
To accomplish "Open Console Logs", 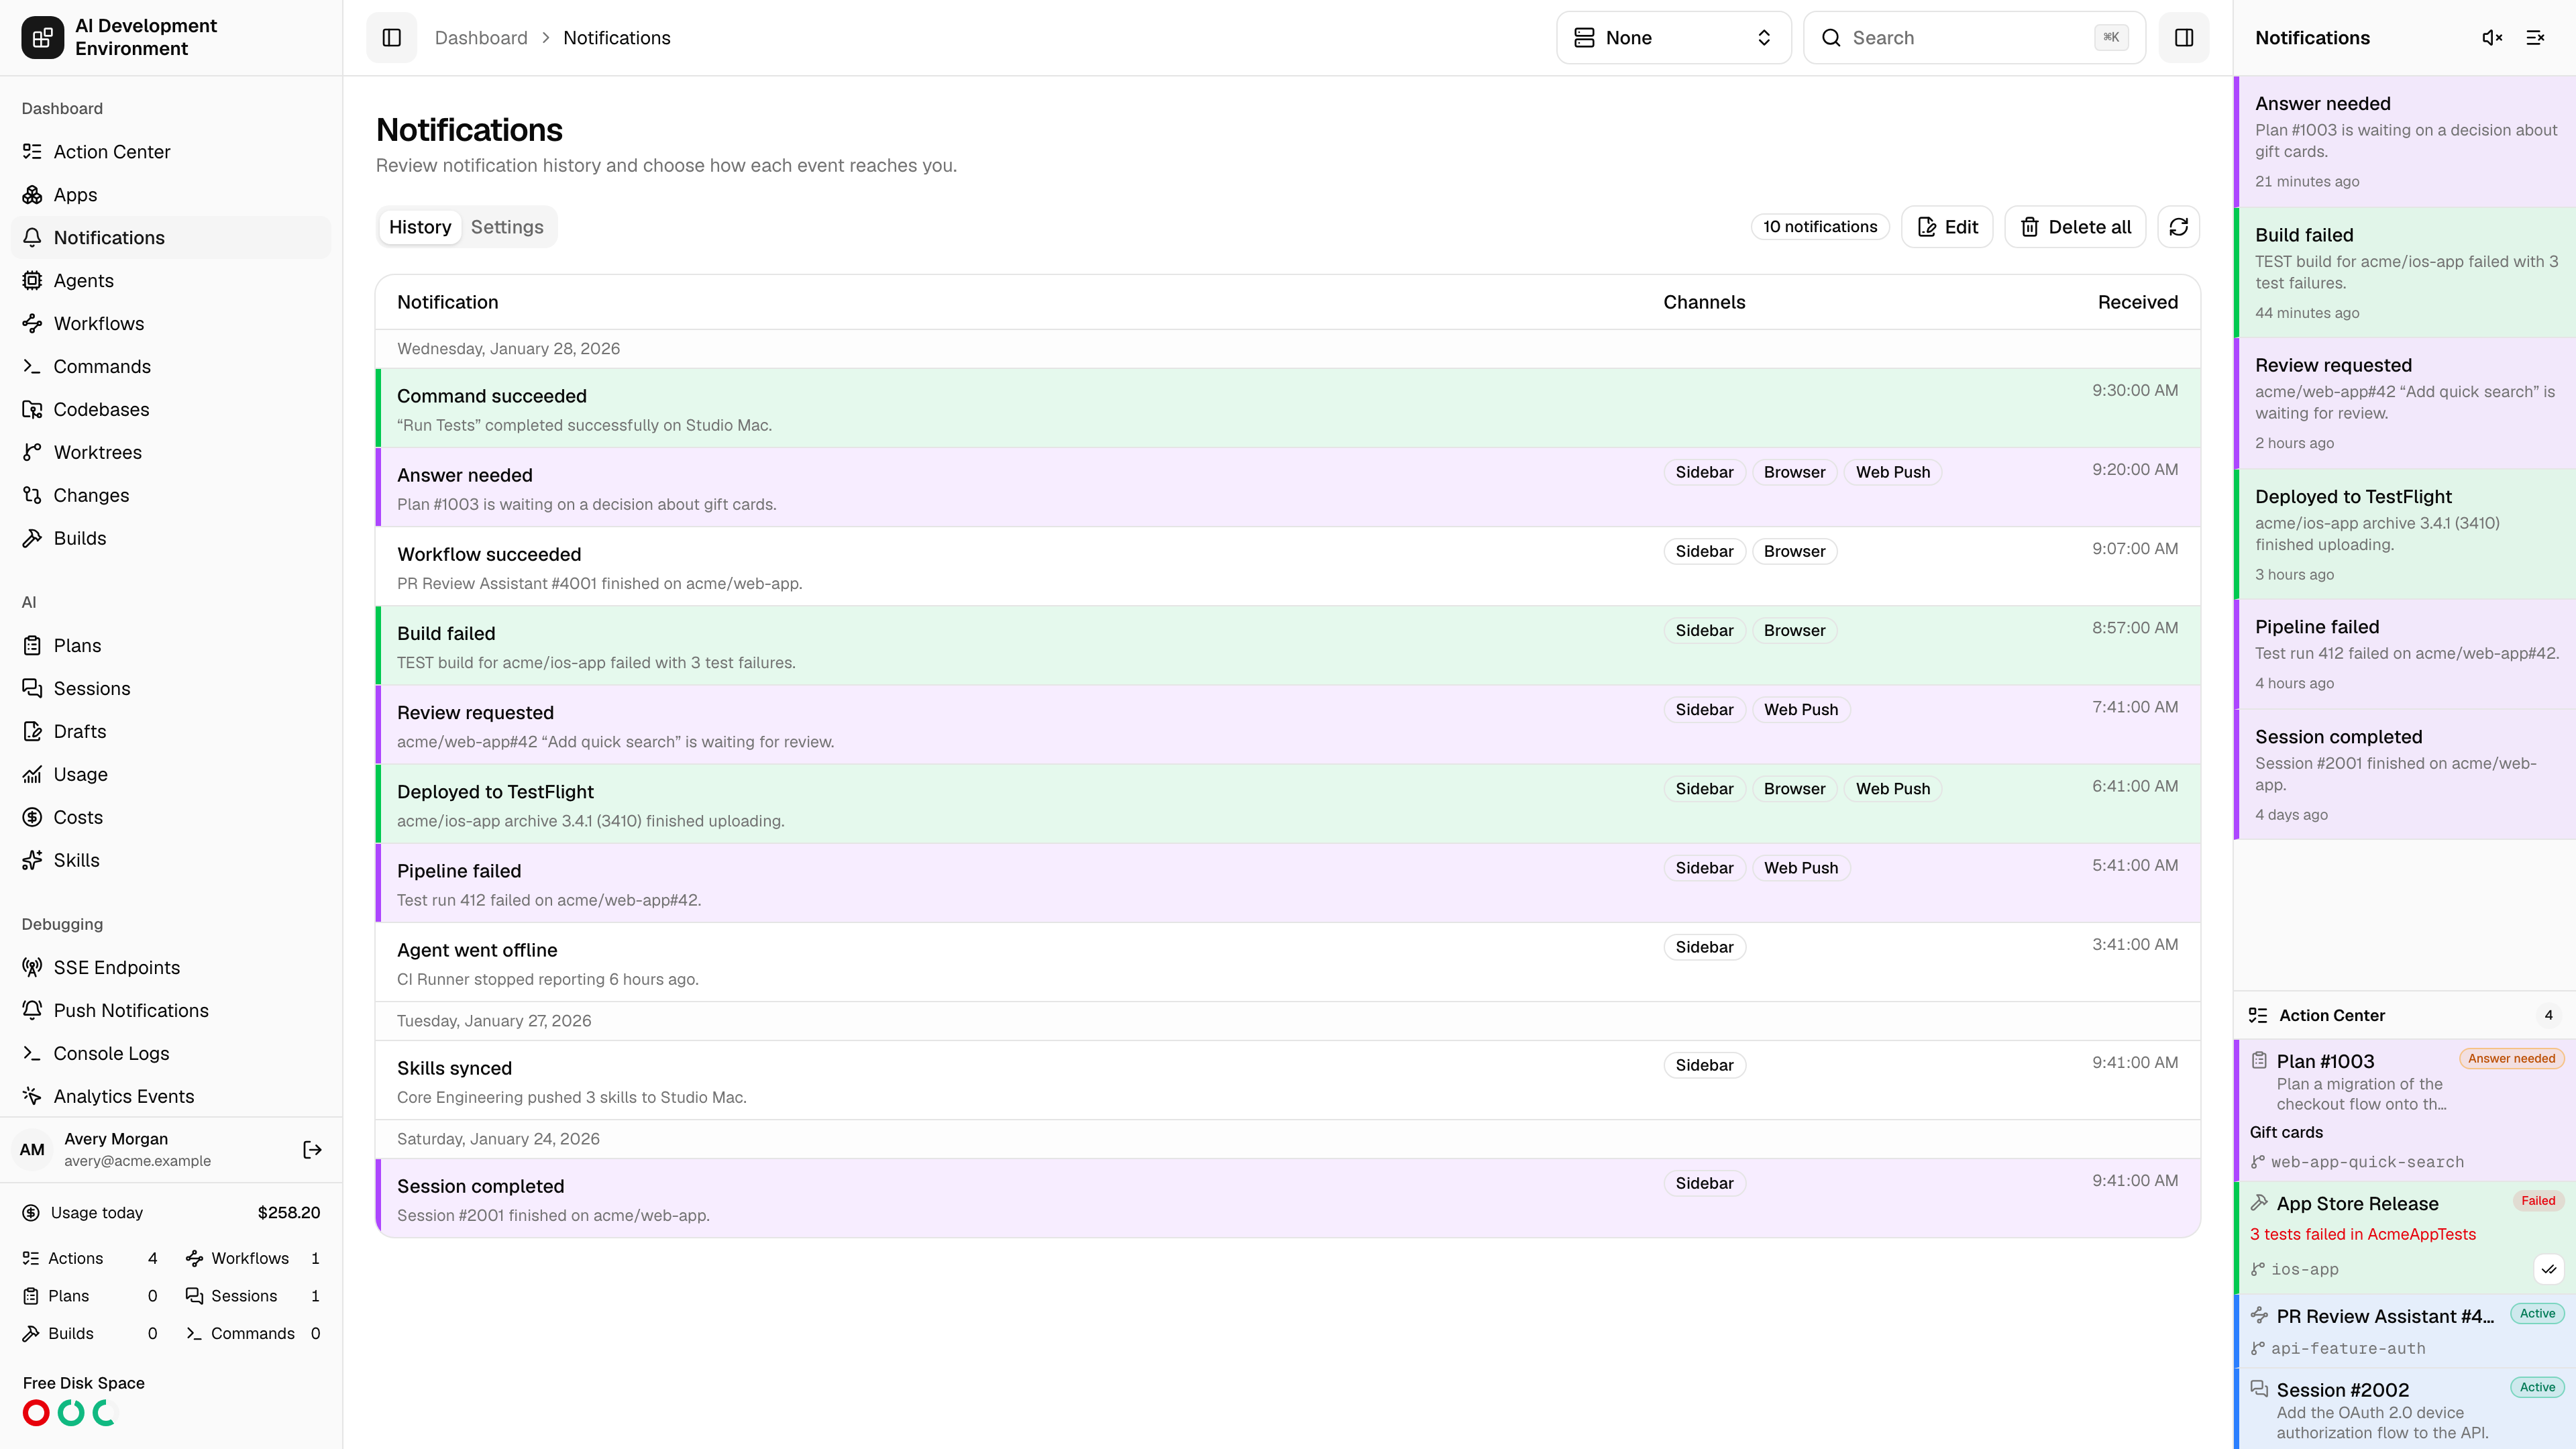I will pos(171,1054).
